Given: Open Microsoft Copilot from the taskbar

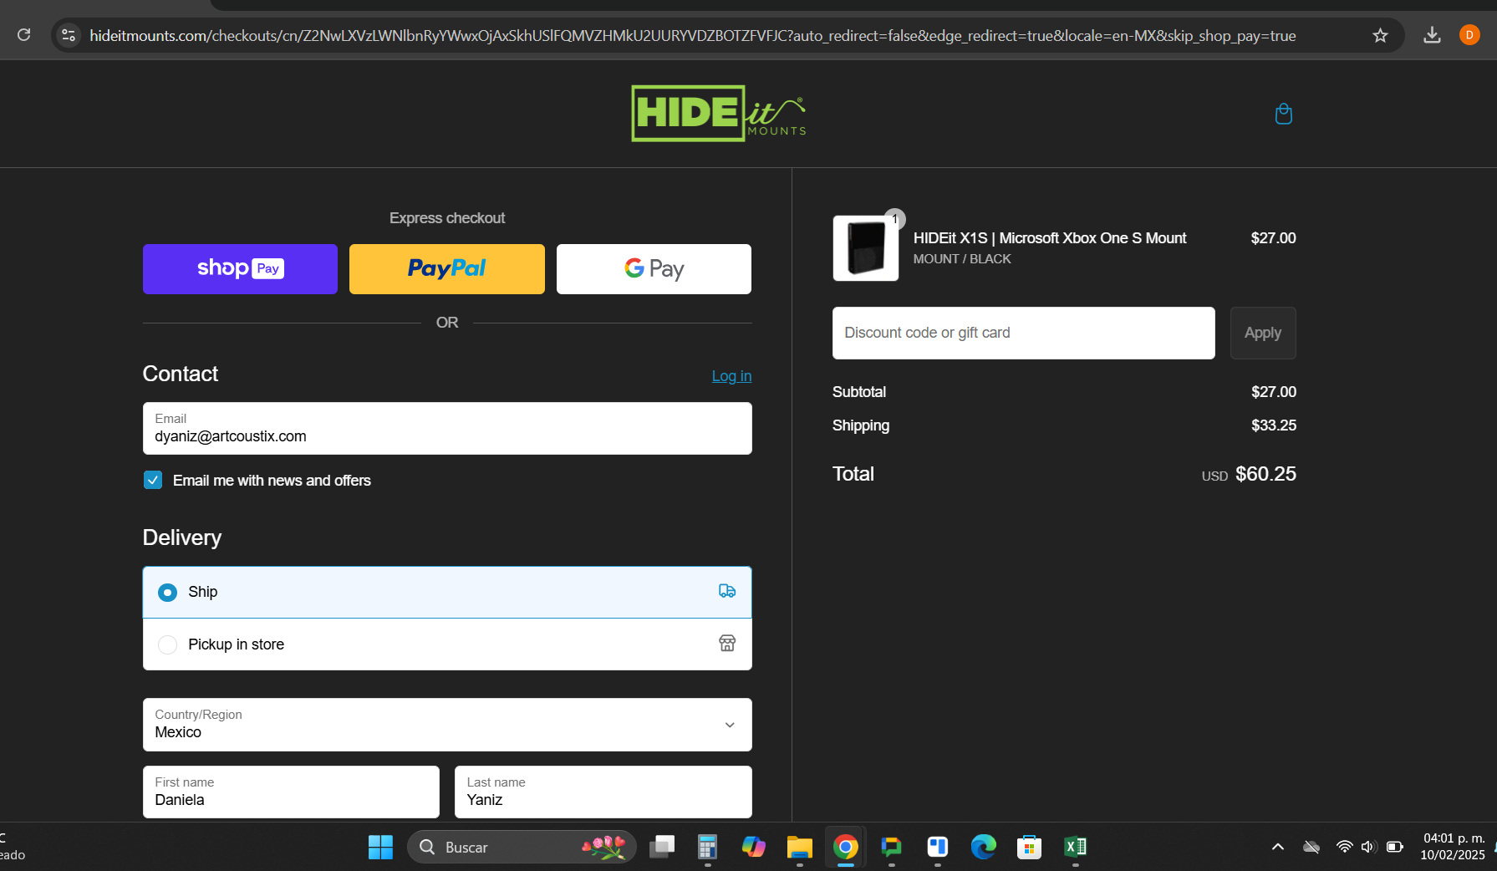Looking at the screenshot, I should pos(753,847).
